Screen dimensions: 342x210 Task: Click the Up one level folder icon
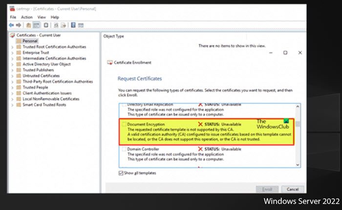[28, 25]
